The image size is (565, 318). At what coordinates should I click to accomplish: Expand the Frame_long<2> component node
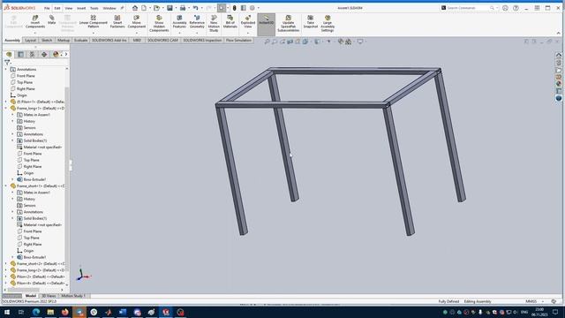[x=6, y=270]
